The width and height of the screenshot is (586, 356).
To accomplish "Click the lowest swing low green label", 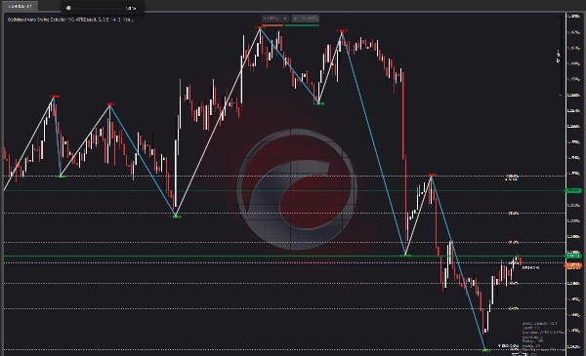I will pos(485,350).
